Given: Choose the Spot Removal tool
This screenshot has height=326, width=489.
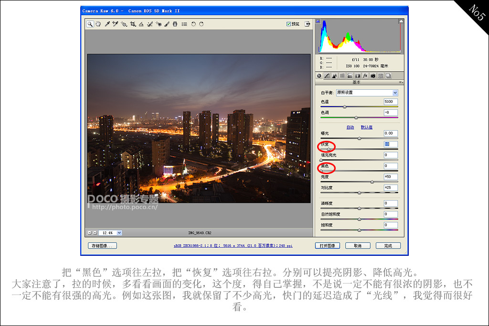Looking at the screenshot, I should click(150, 24).
